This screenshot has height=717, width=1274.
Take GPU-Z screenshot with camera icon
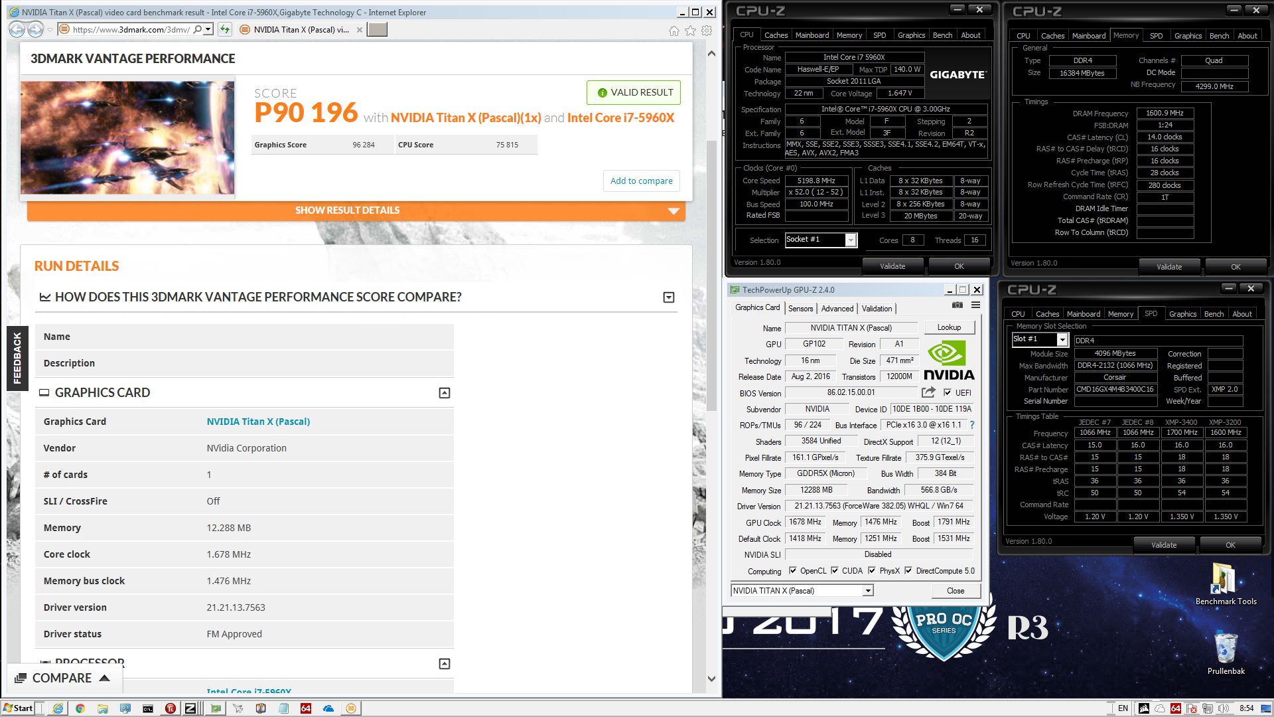coord(957,305)
